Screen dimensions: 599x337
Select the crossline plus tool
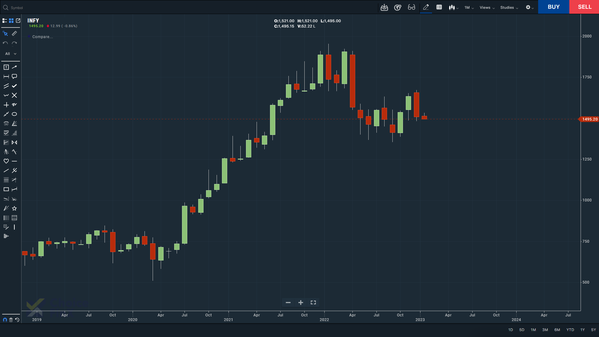pos(6,105)
